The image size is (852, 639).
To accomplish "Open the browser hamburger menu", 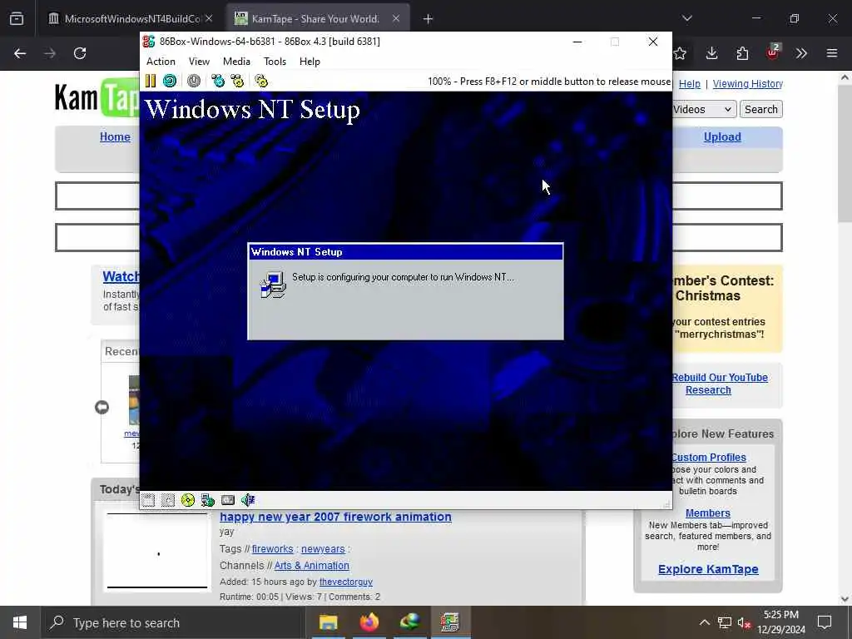I will [x=832, y=53].
